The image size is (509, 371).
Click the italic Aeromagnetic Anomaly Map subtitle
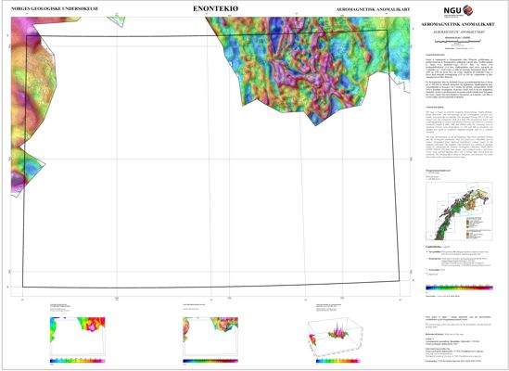(458, 32)
